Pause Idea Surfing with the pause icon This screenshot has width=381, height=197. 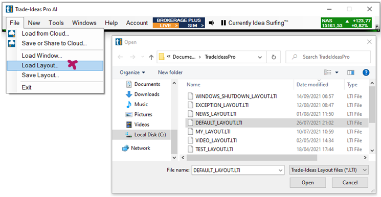click(223, 23)
